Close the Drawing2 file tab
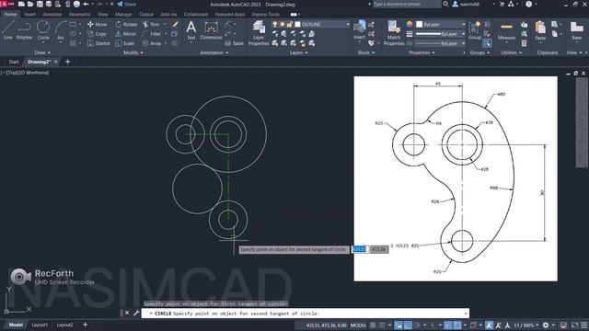The width and height of the screenshot is (589, 331). click(x=55, y=62)
